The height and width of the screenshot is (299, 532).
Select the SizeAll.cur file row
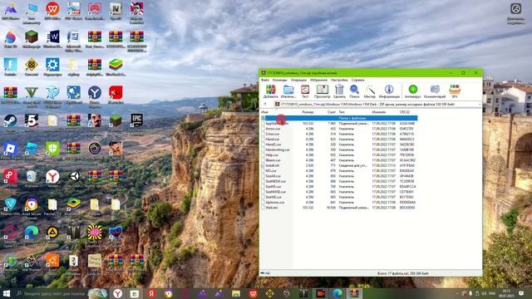338,176
